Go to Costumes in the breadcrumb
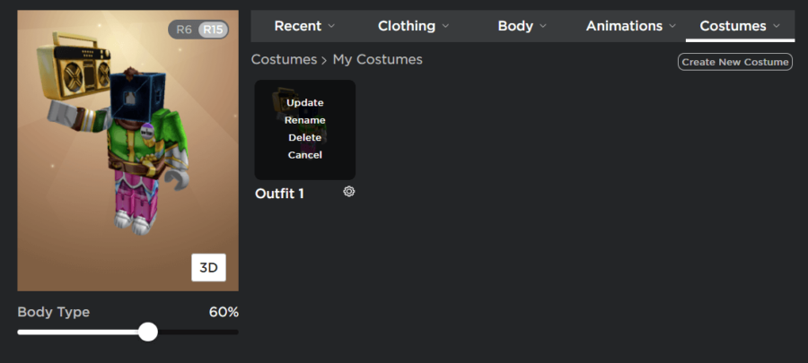This screenshot has height=363, width=808. coord(284,60)
